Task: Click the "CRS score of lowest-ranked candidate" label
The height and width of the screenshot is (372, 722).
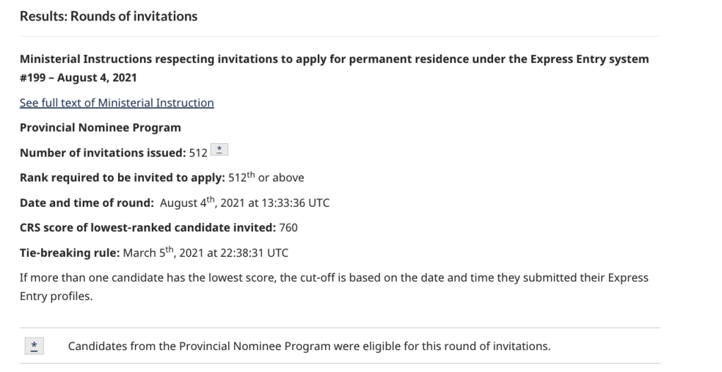Action: click(147, 228)
